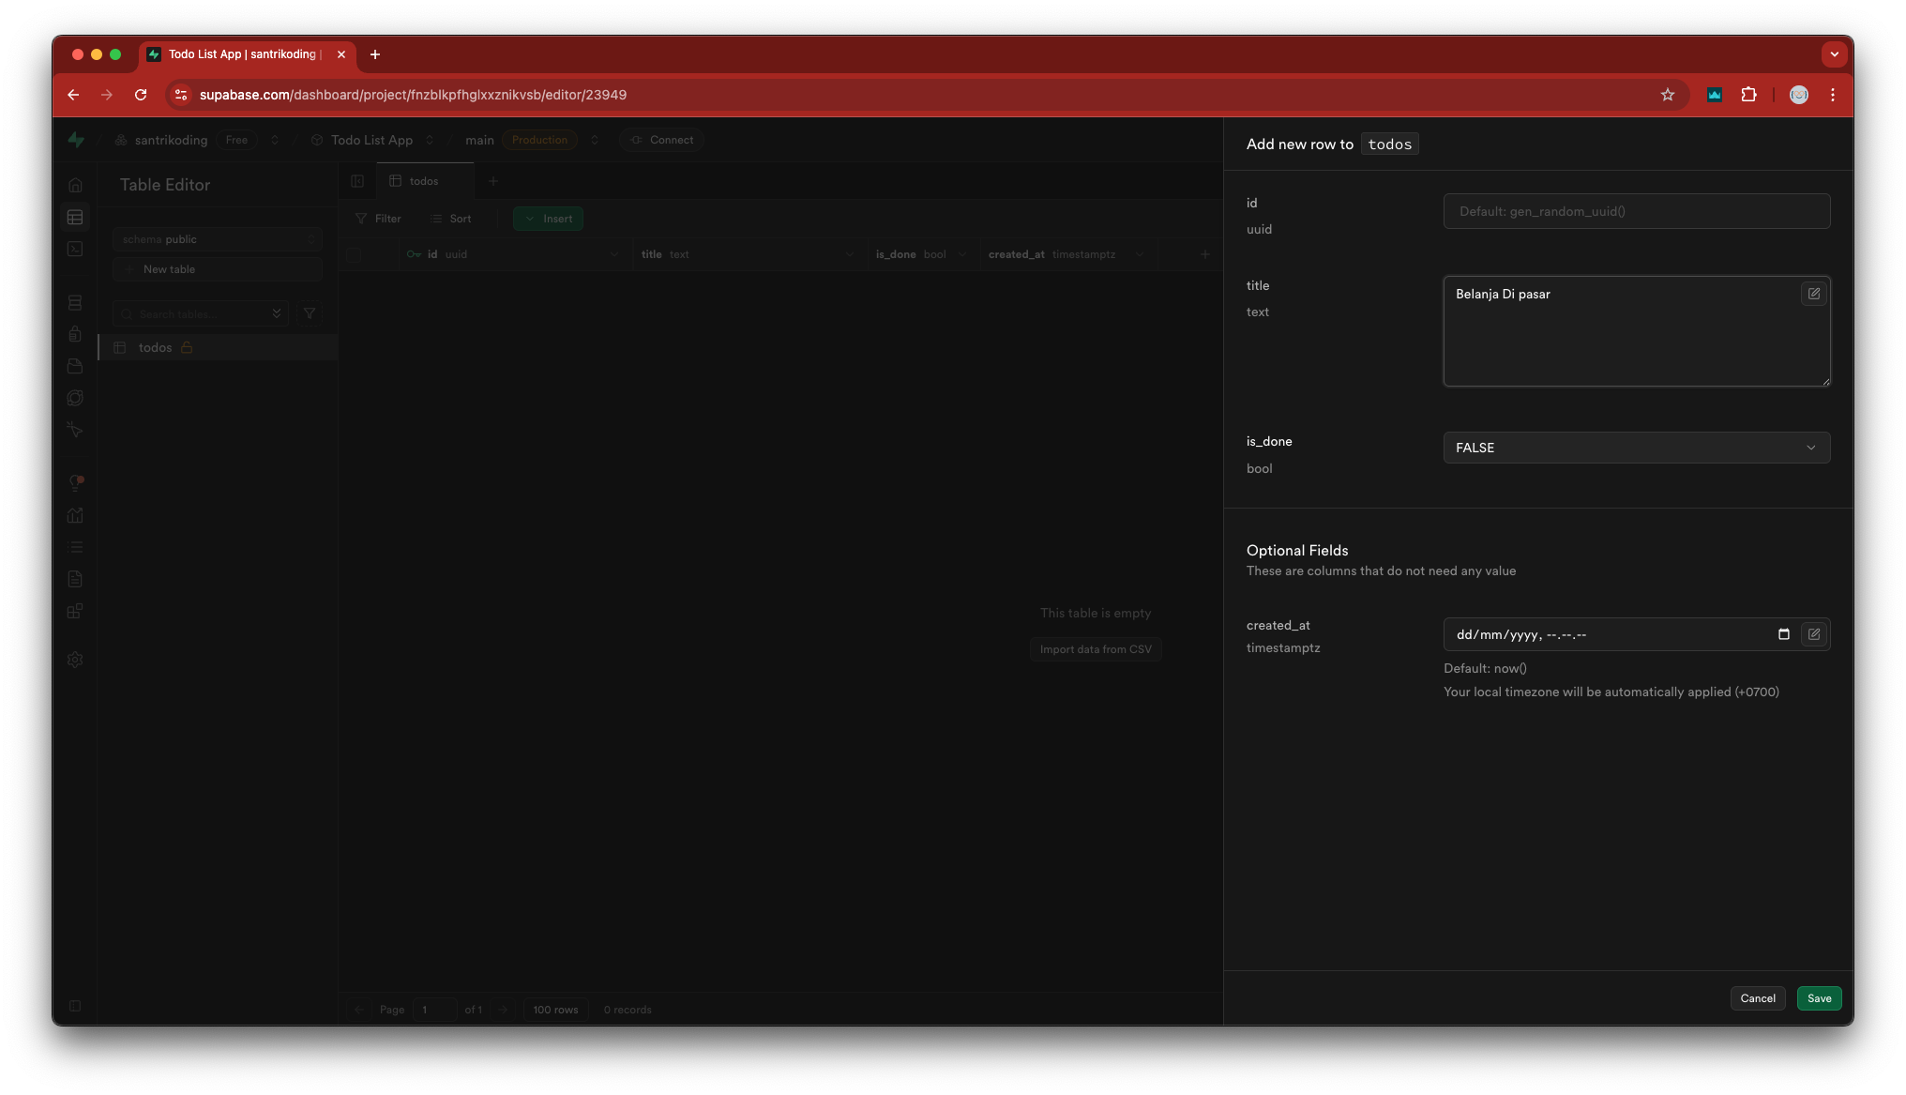Close the Todo List App browser tab
This screenshot has width=1906, height=1095.
click(341, 54)
